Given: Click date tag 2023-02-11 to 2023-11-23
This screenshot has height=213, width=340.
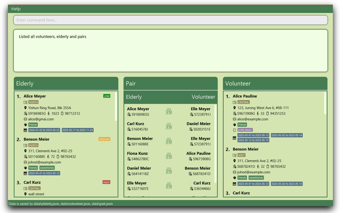Looking at the screenshot, I should pos(78,130).
